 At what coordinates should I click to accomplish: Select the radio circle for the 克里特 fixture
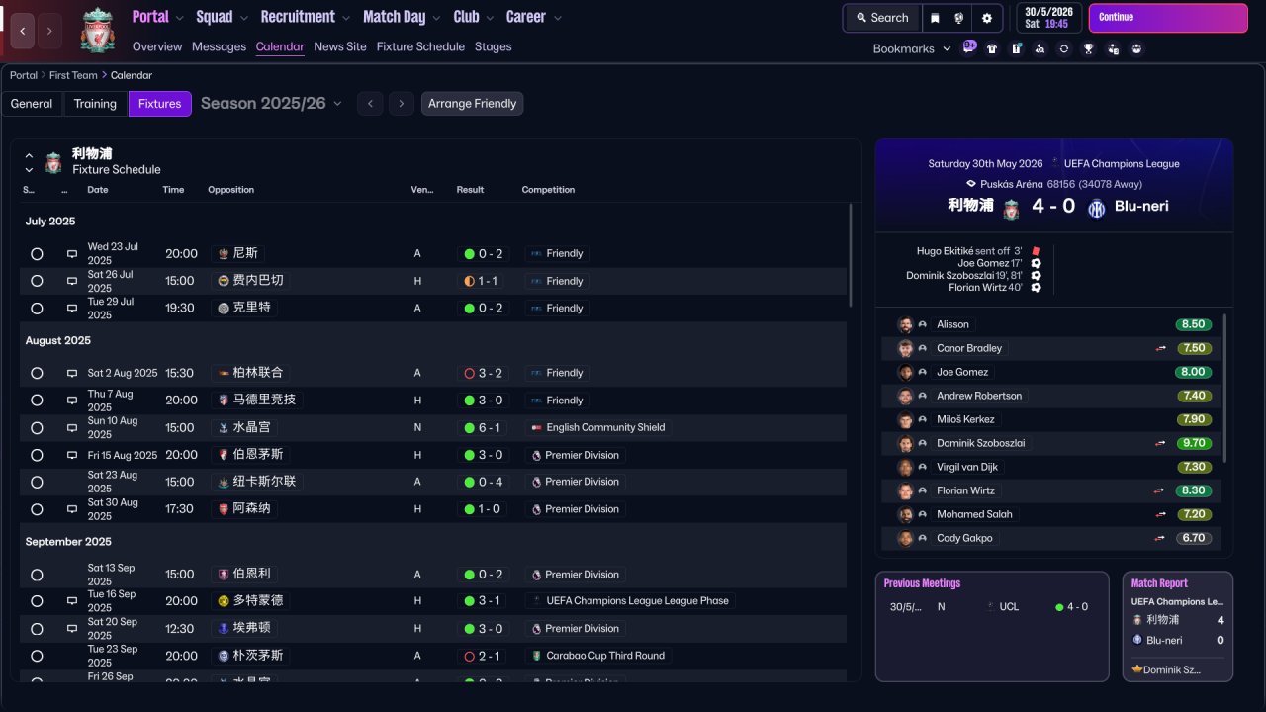37,309
